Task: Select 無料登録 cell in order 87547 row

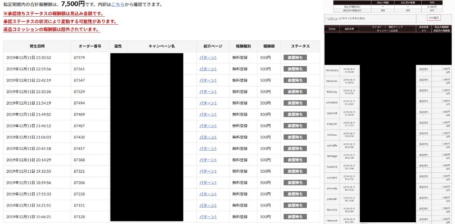Action: 240,80
